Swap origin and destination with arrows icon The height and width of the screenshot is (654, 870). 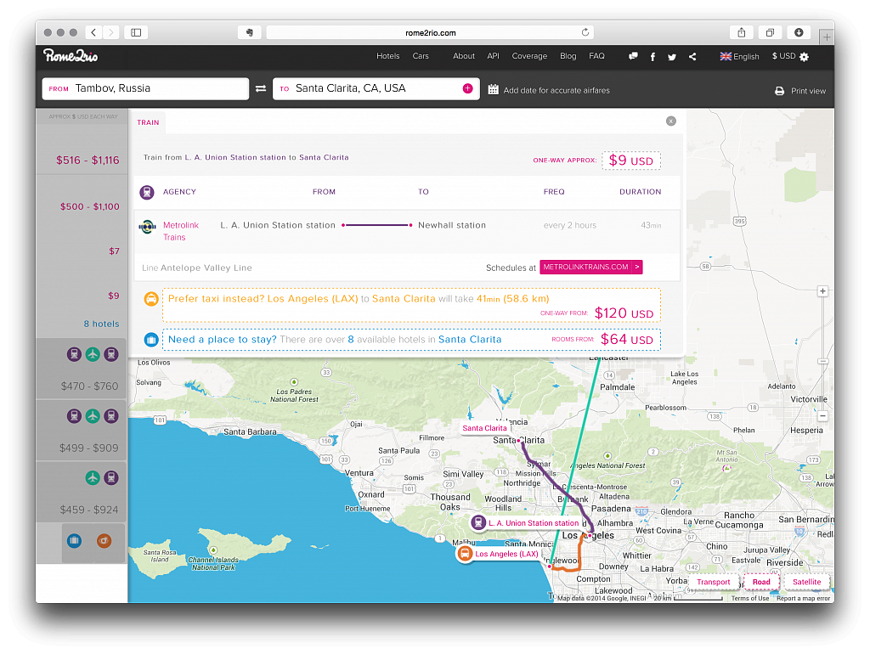(x=261, y=89)
